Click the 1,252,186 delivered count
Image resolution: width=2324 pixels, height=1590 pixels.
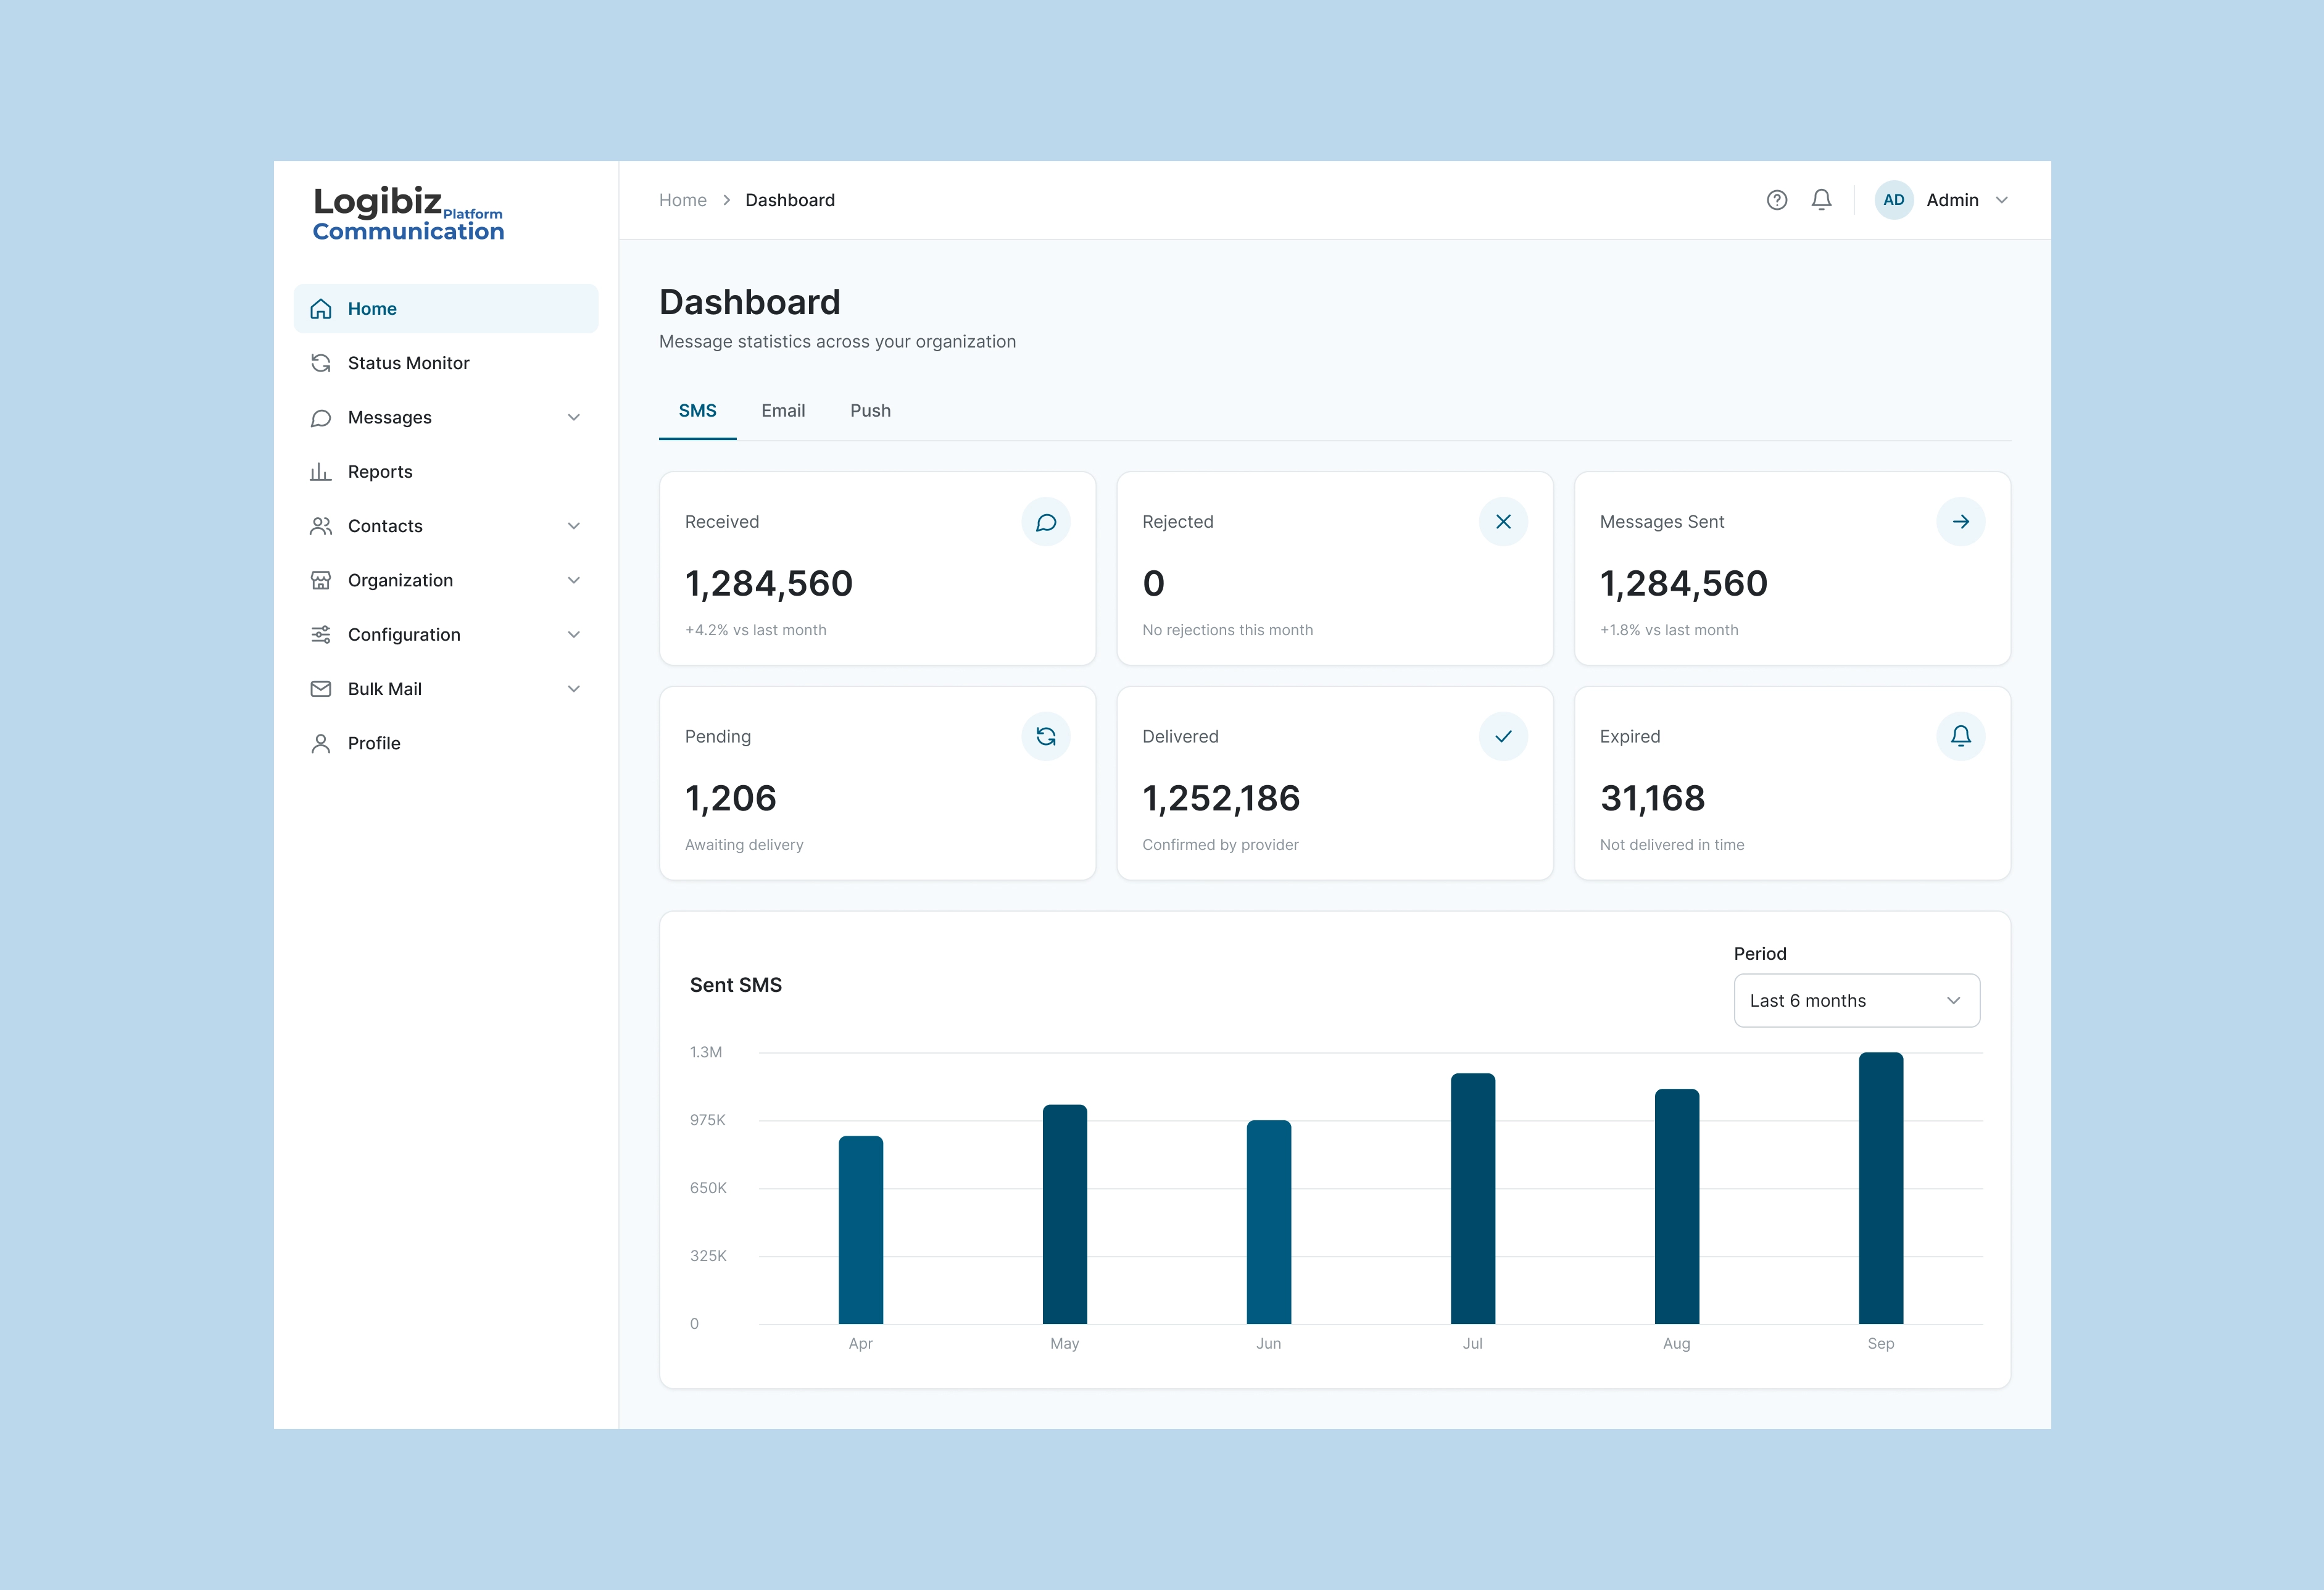click(x=1221, y=798)
